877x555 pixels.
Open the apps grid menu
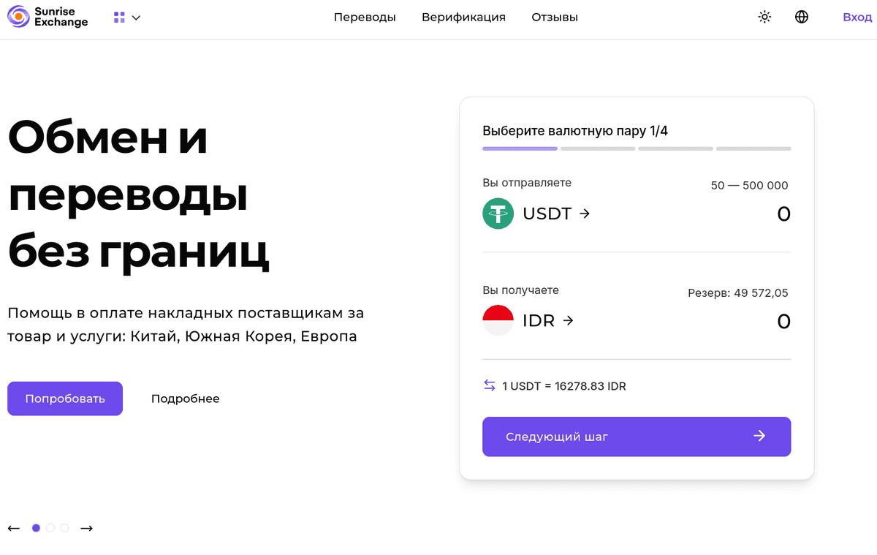click(x=126, y=18)
